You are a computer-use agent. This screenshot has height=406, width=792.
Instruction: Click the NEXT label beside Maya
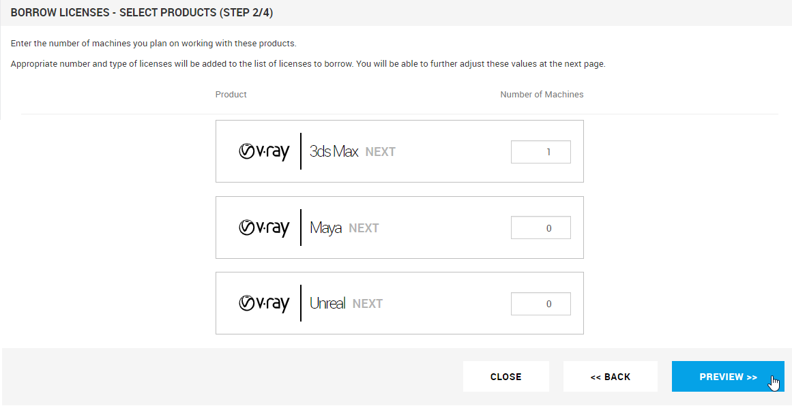(364, 228)
